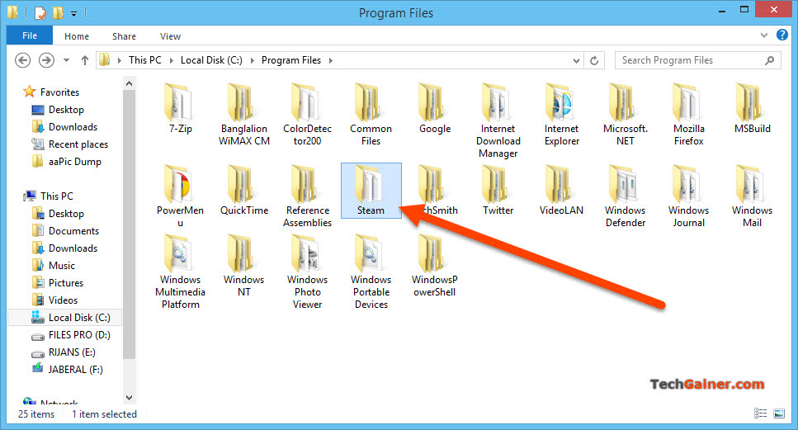
Task: Click Local Disk (C:) in address bar
Action: click(x=212, y=60)
